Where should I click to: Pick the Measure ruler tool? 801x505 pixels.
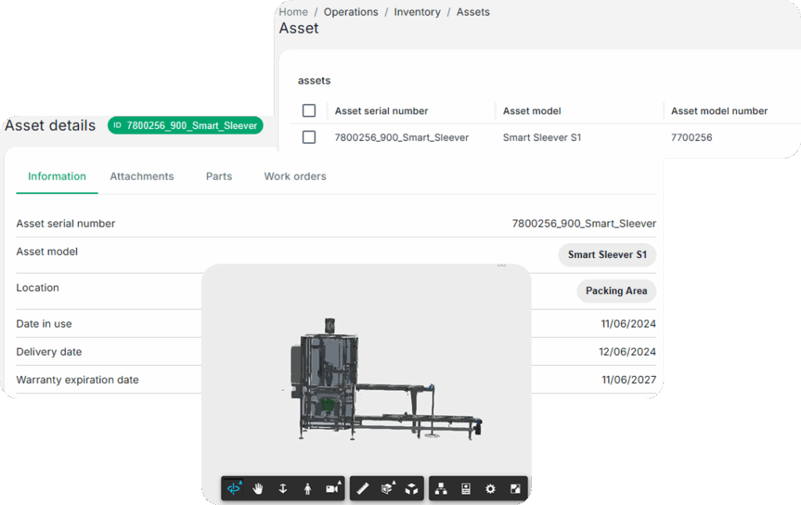point(362,489)
